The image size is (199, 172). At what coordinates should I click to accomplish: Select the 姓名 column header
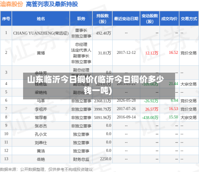click(x=41, y=19)
